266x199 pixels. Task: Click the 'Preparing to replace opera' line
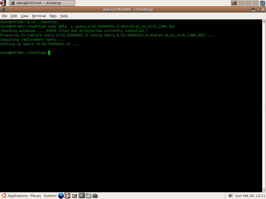coord(107,35)
